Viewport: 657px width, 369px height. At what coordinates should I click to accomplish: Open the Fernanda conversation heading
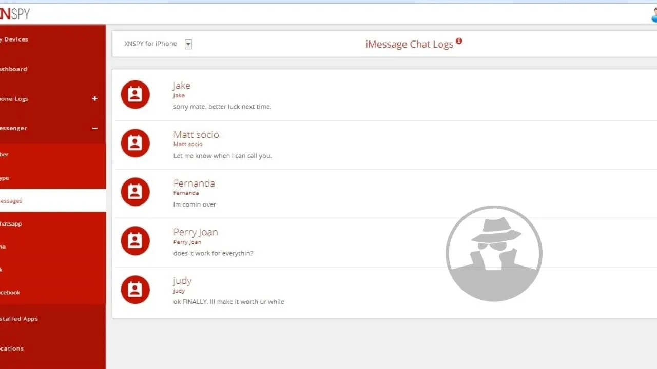point(194,183)
